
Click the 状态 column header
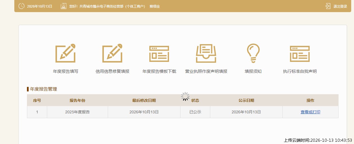tap(195, 100)
